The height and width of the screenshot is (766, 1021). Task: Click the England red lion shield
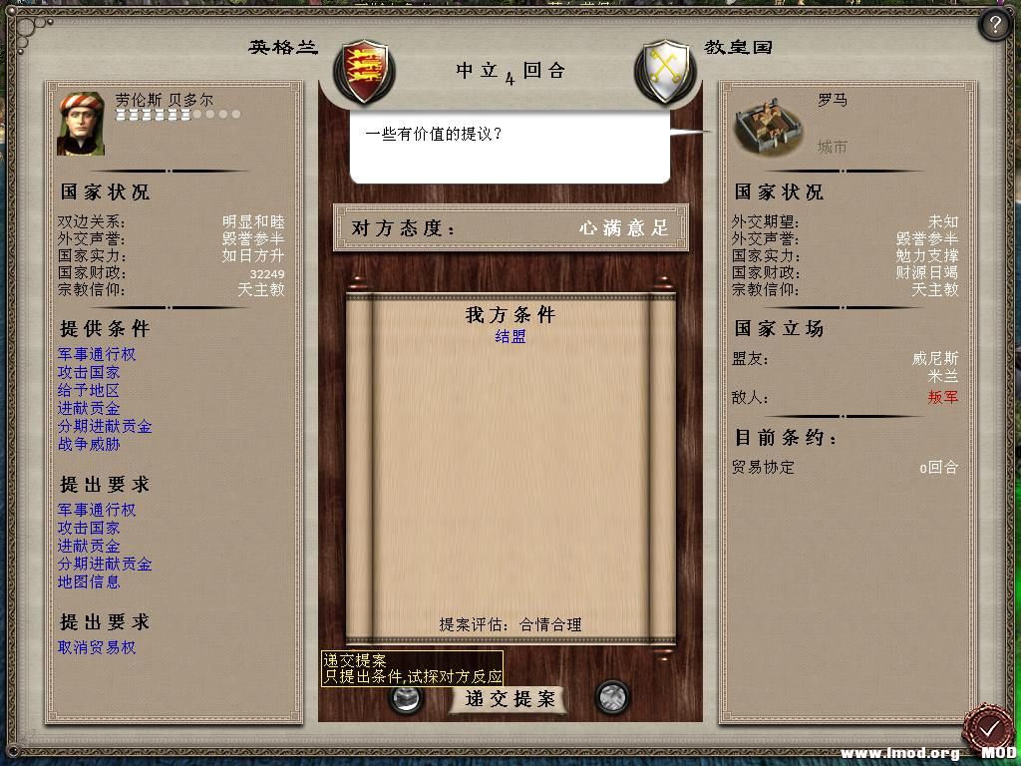[x=364, y=72]
